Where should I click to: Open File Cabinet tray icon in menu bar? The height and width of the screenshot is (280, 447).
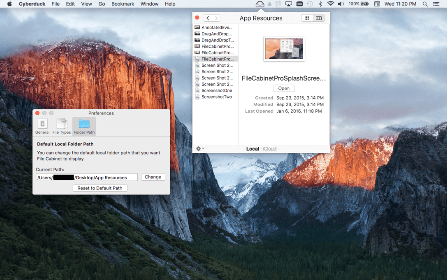[x=260, y=4]
